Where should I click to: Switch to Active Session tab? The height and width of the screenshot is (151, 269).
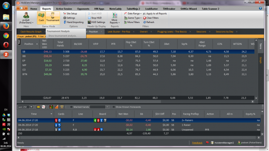(x=64, y=9)
